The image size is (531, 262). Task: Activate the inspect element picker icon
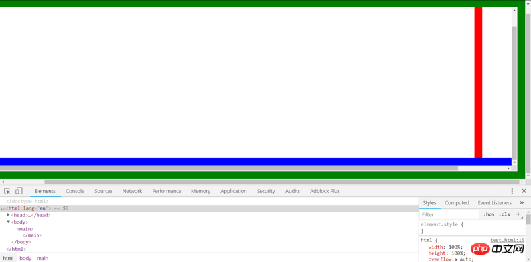(7, 191)
